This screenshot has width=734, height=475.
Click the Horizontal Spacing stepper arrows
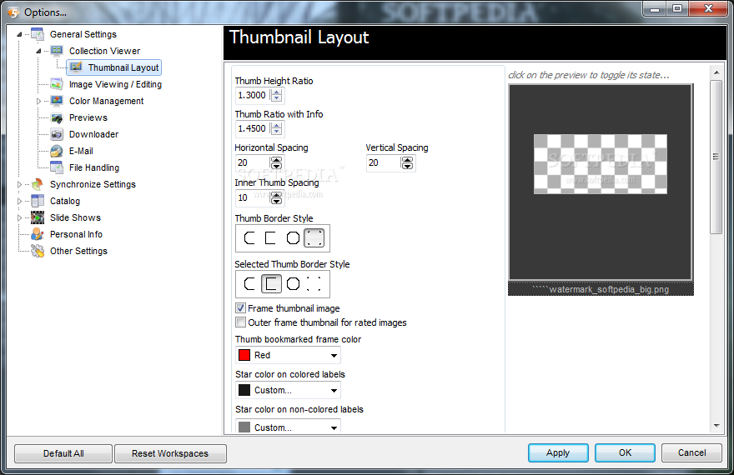coord(277,162)
